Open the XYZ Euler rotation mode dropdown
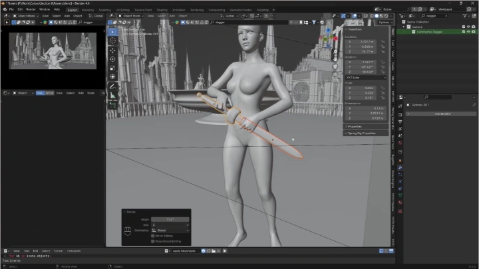 click(x=366, y=78)
